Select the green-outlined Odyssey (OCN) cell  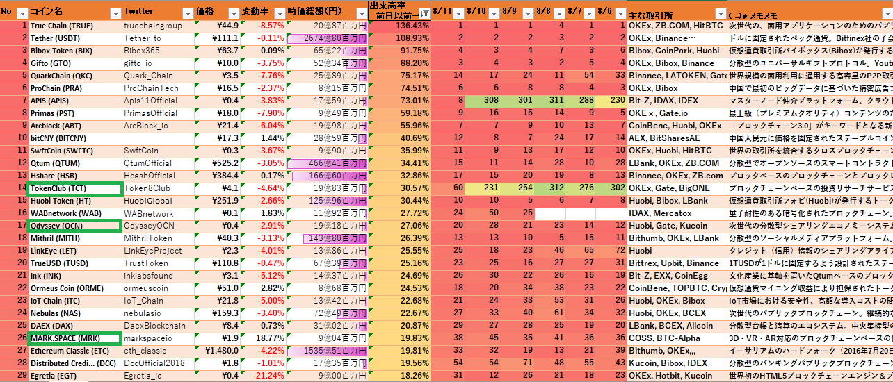pyautogui.click(x=74, y=226)
